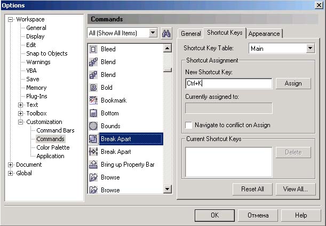
Task: Click the Bold command icon
Action: [93, 88]
